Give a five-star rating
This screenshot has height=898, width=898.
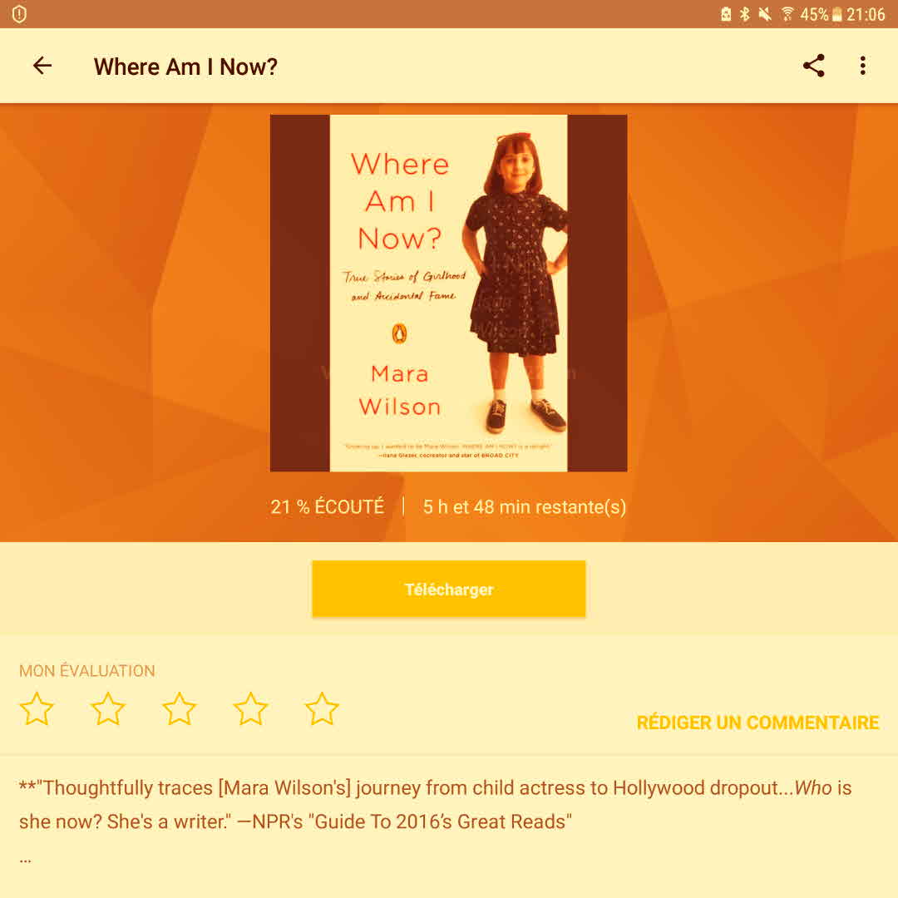click(x=322, y=709)
